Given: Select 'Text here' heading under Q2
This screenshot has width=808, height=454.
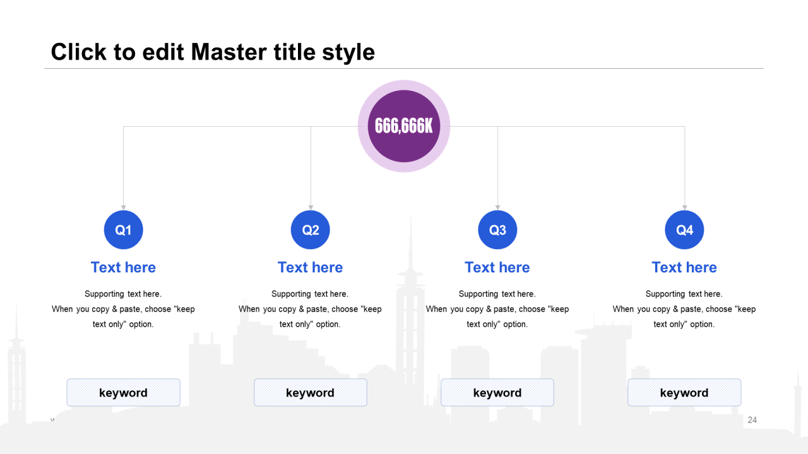Looking at the screenshot, I should click(x=311, y=267).
